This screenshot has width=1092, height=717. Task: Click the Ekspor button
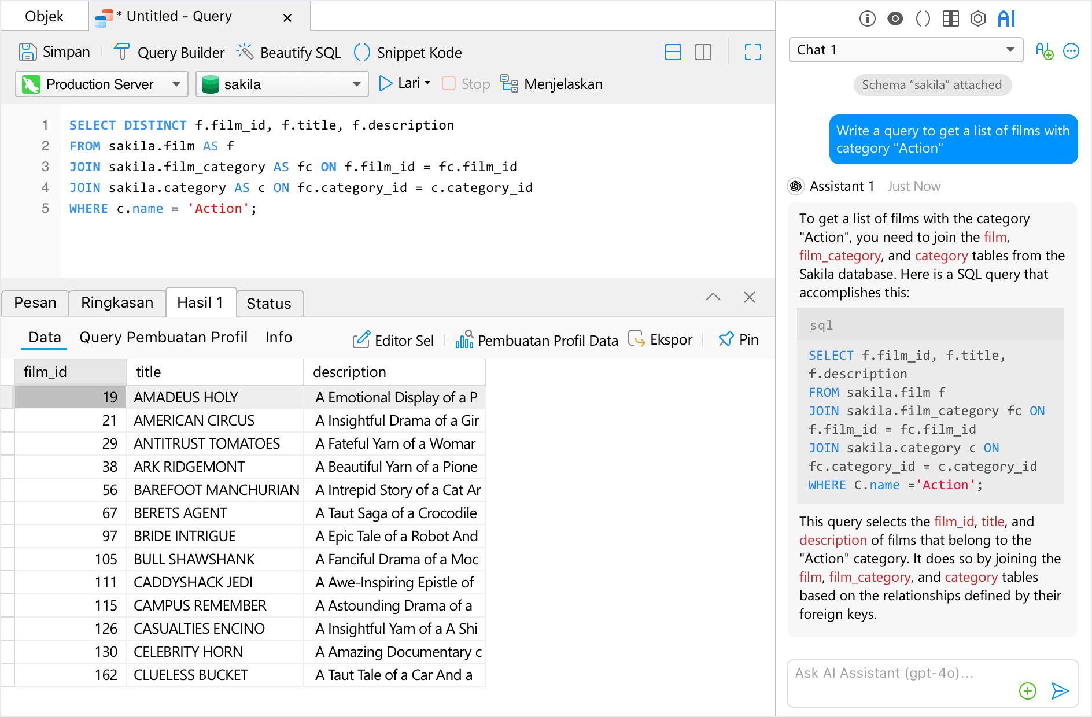(x=661, y=340)
